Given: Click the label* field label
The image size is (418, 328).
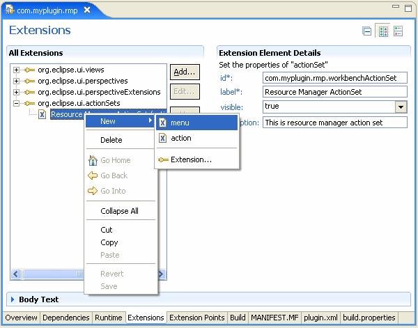Looking at the screenshot, I should [x=231, y=92].
